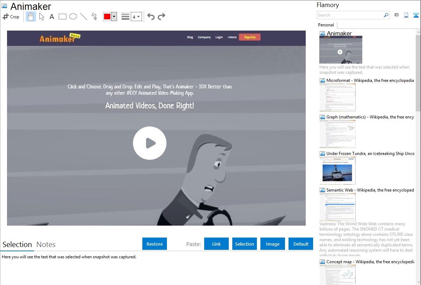Open the Microformat Wikipedia snapshot thumbnail
This screenshot has width=421, height=285.
point(337,97)
